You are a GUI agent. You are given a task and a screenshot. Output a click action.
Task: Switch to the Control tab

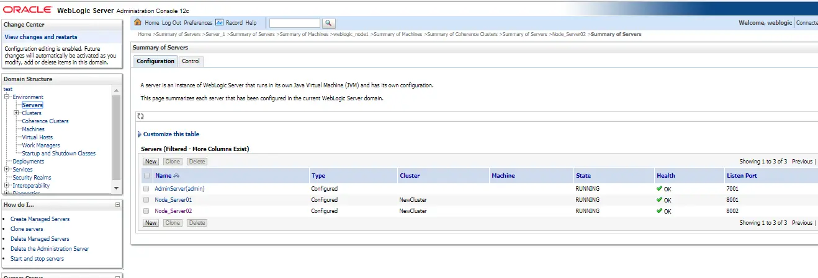tap(191, 61)
